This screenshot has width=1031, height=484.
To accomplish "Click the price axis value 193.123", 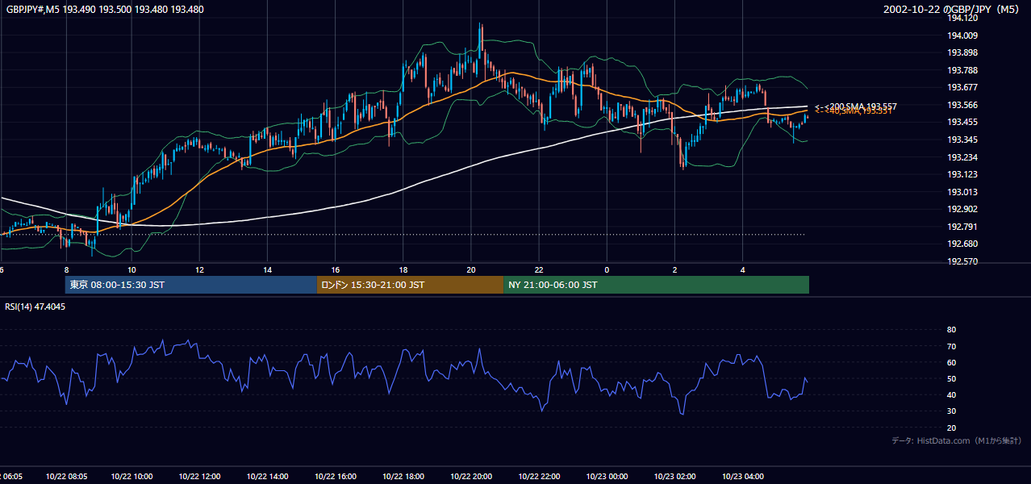I will (963, 174).
